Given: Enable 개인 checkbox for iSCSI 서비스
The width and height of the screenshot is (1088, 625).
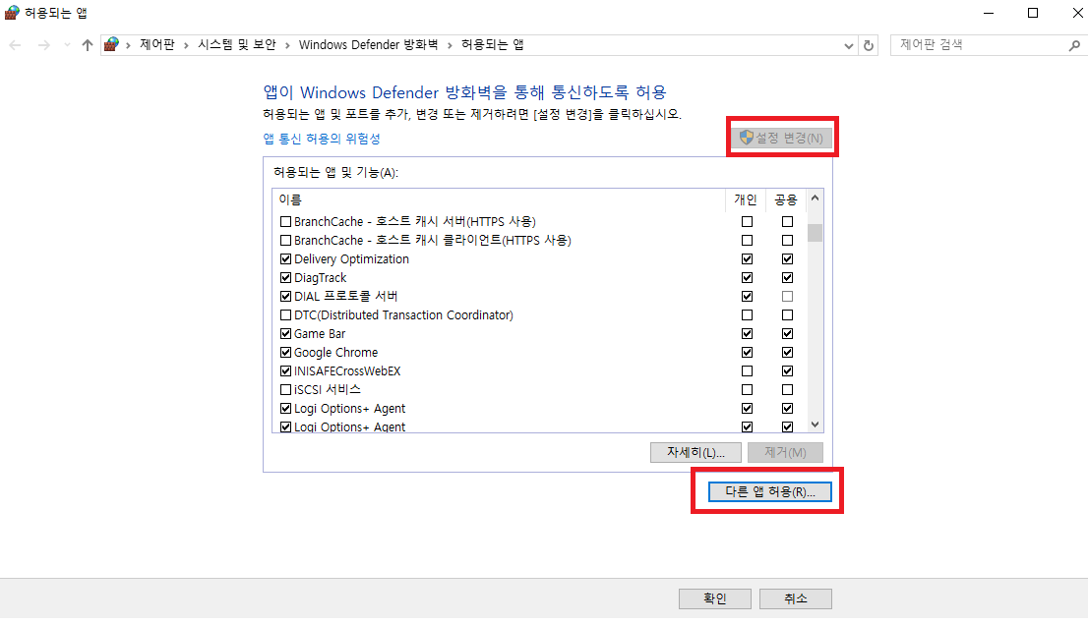Looking at the screenshot, I should point(747,390).
